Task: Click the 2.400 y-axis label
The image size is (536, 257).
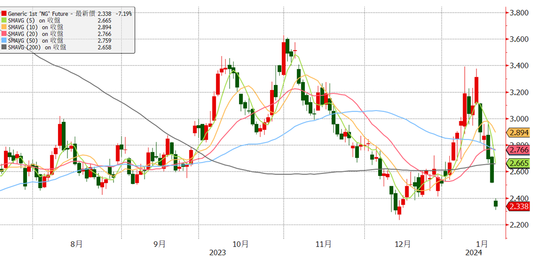Action: 520,198
